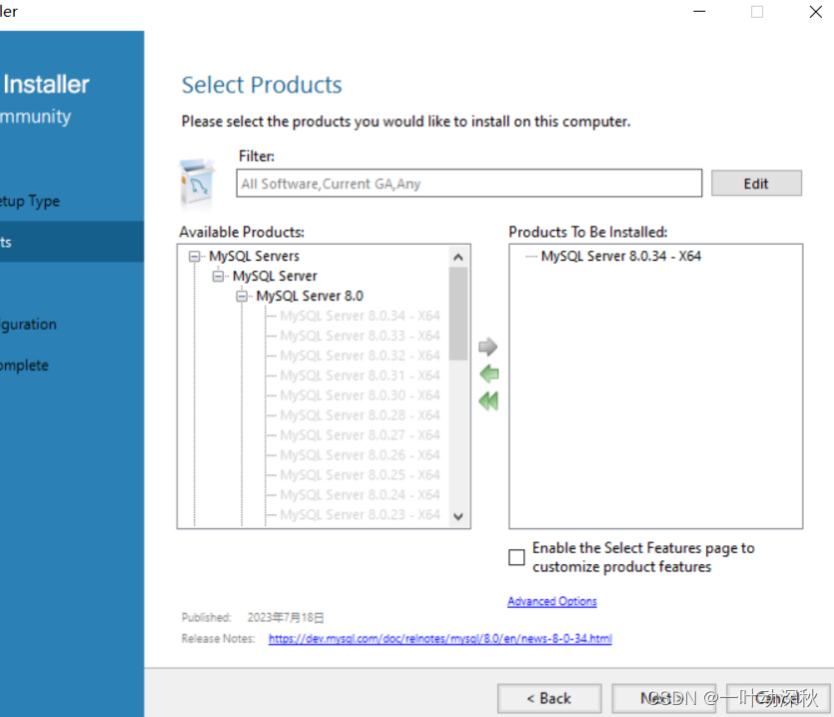Select MySQL Server 8.0.25 - X64
The width and height of the screenshot is (834, 717).
[360, 475]
